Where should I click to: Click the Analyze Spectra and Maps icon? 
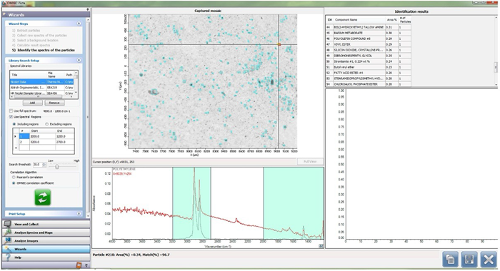(7, 232)
